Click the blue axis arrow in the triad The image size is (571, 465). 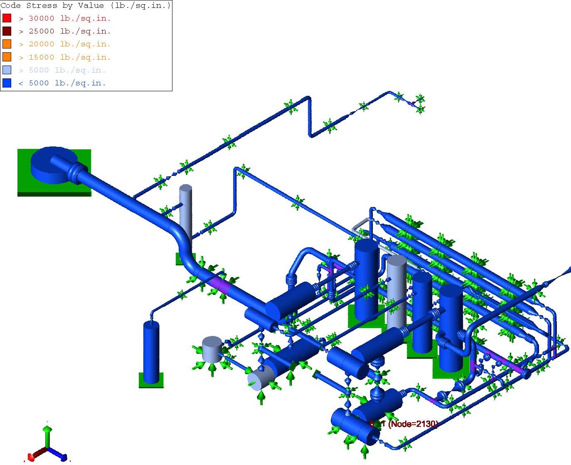click(62, 456)
